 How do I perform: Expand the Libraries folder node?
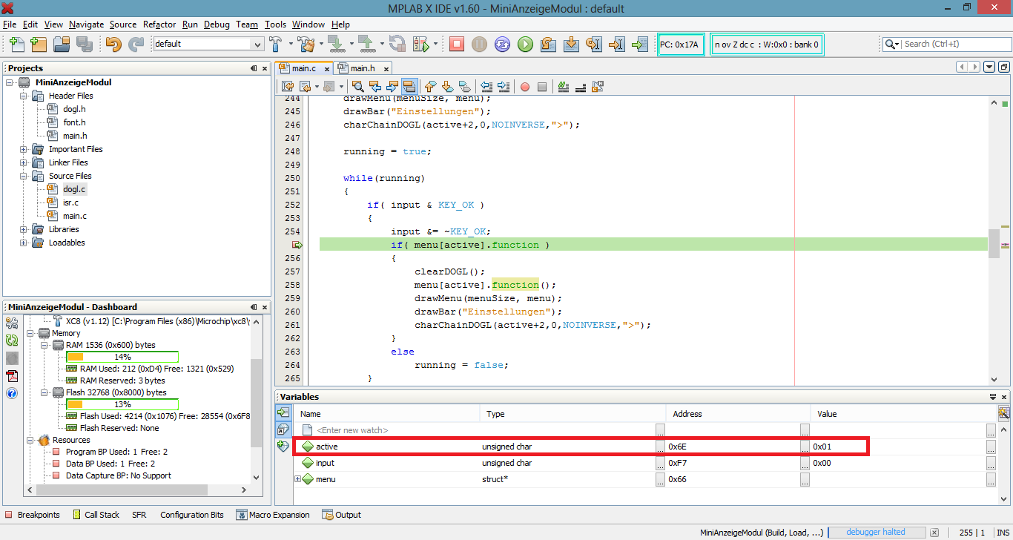coord(23,229)
